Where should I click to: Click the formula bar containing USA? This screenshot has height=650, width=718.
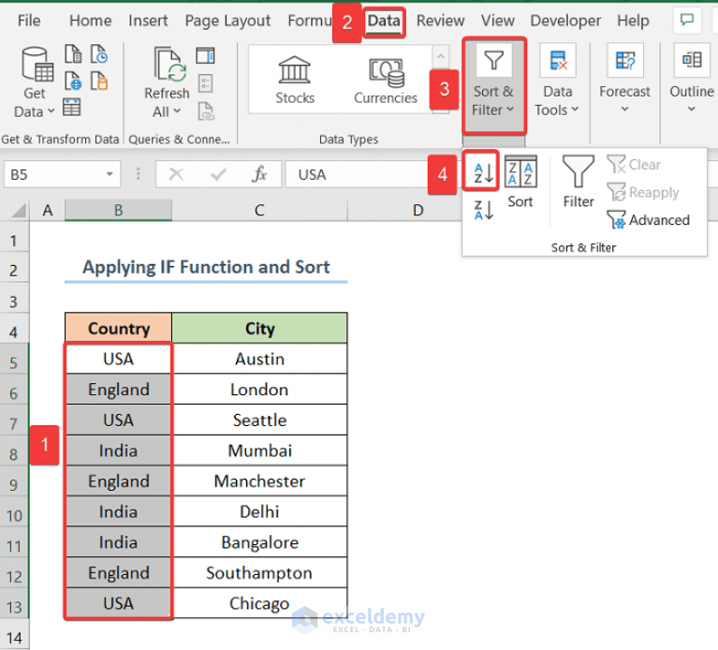click(358, 174)
